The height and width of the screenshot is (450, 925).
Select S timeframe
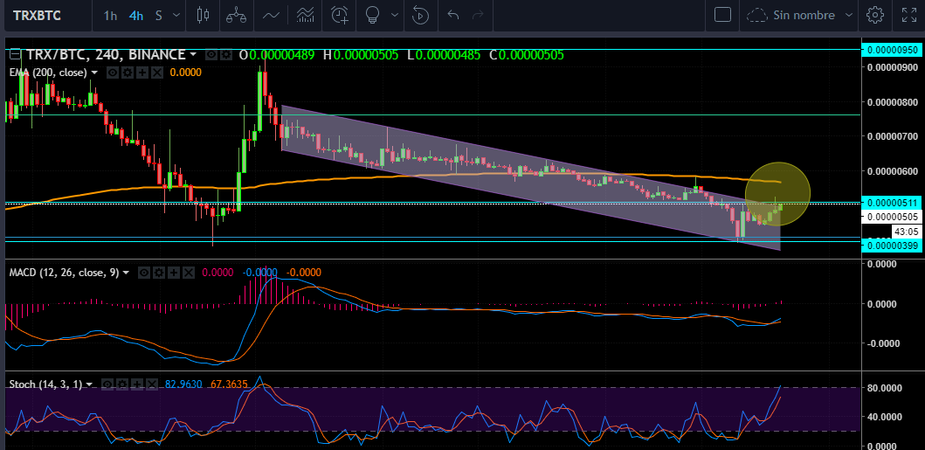(x=159, y=16)
